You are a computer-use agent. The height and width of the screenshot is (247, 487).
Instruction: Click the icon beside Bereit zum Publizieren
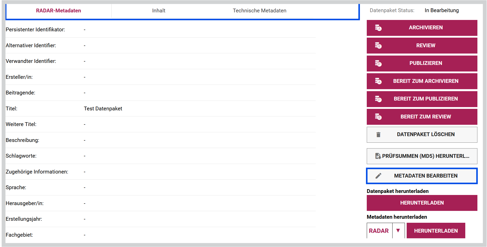(x=378, y=99)
